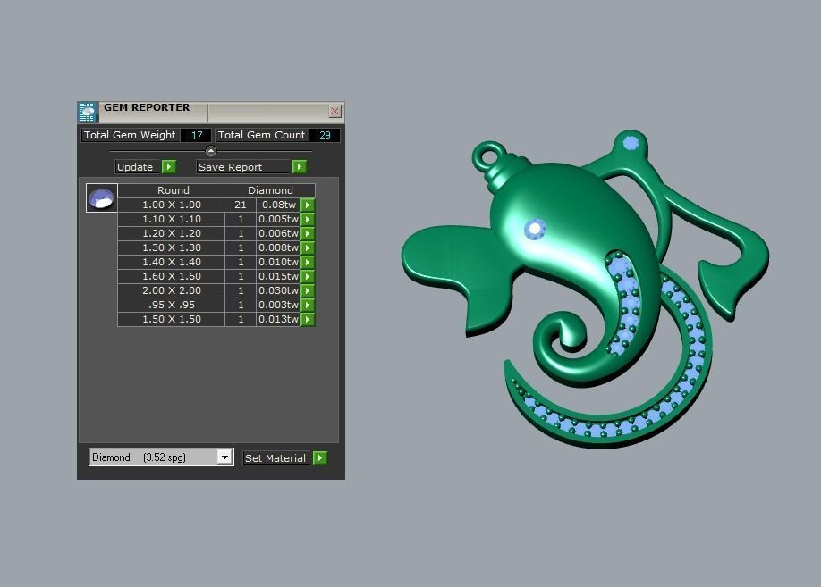Click the Total Gem Weight label
Image resolution: width=821 pixels, height=587 pixels.
pos(130,135)
